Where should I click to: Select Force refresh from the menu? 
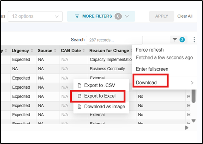point(150,50)
